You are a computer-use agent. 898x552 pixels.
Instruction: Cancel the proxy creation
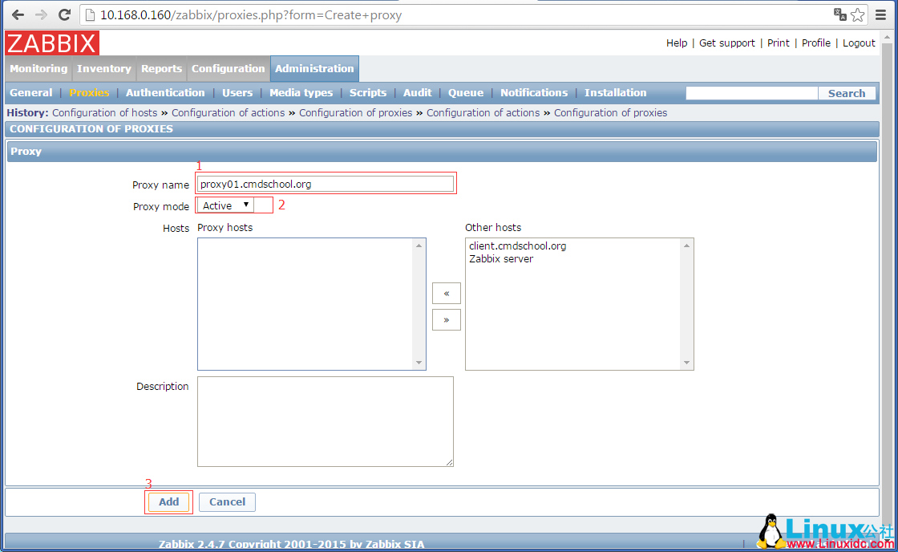point(227,501)
